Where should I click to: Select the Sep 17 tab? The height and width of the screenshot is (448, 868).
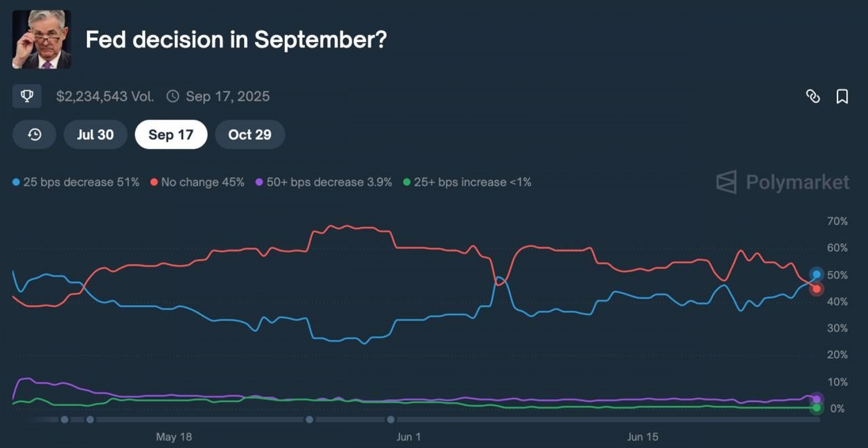point(171,135)
